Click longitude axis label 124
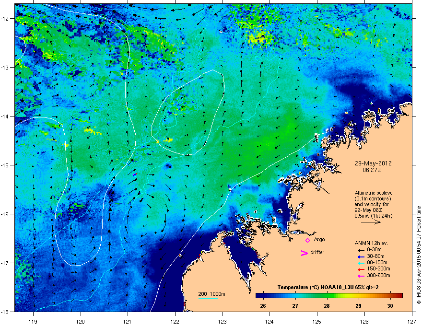Screen dimensions: 422x326 coord(270,321)
